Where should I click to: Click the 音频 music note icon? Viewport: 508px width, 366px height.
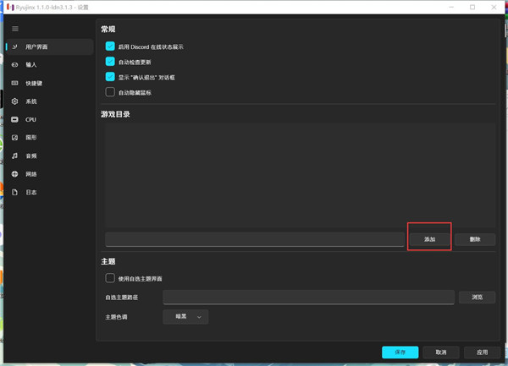click(x=14, y=156)
